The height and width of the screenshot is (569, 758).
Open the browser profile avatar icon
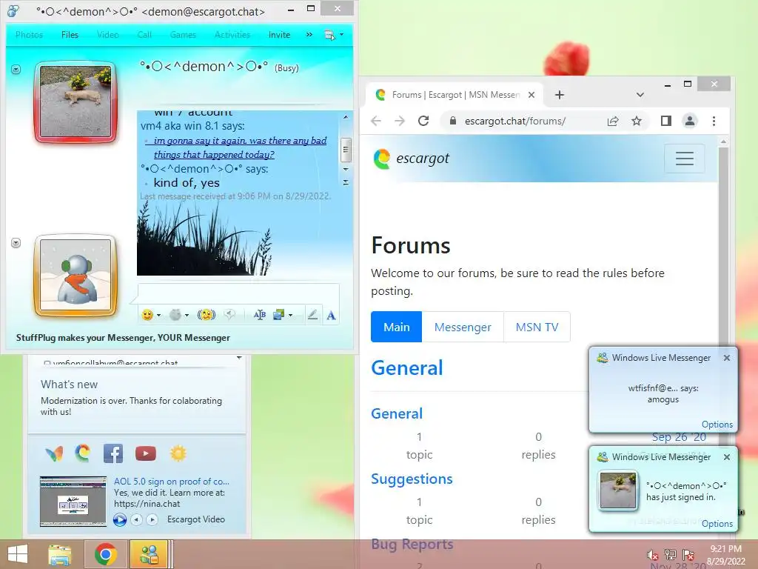(x=690, y=121)
